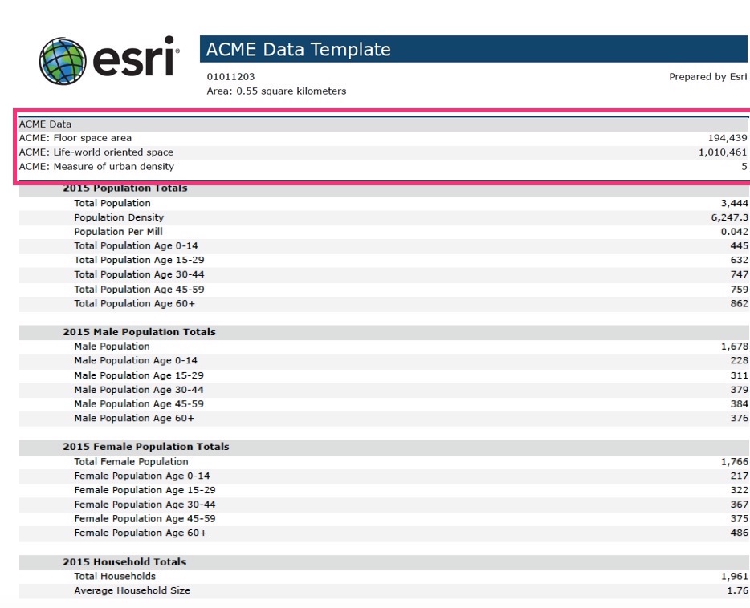Select the 'Male Population' row label
Screen dimensions: 750x608
pos(112,347)
